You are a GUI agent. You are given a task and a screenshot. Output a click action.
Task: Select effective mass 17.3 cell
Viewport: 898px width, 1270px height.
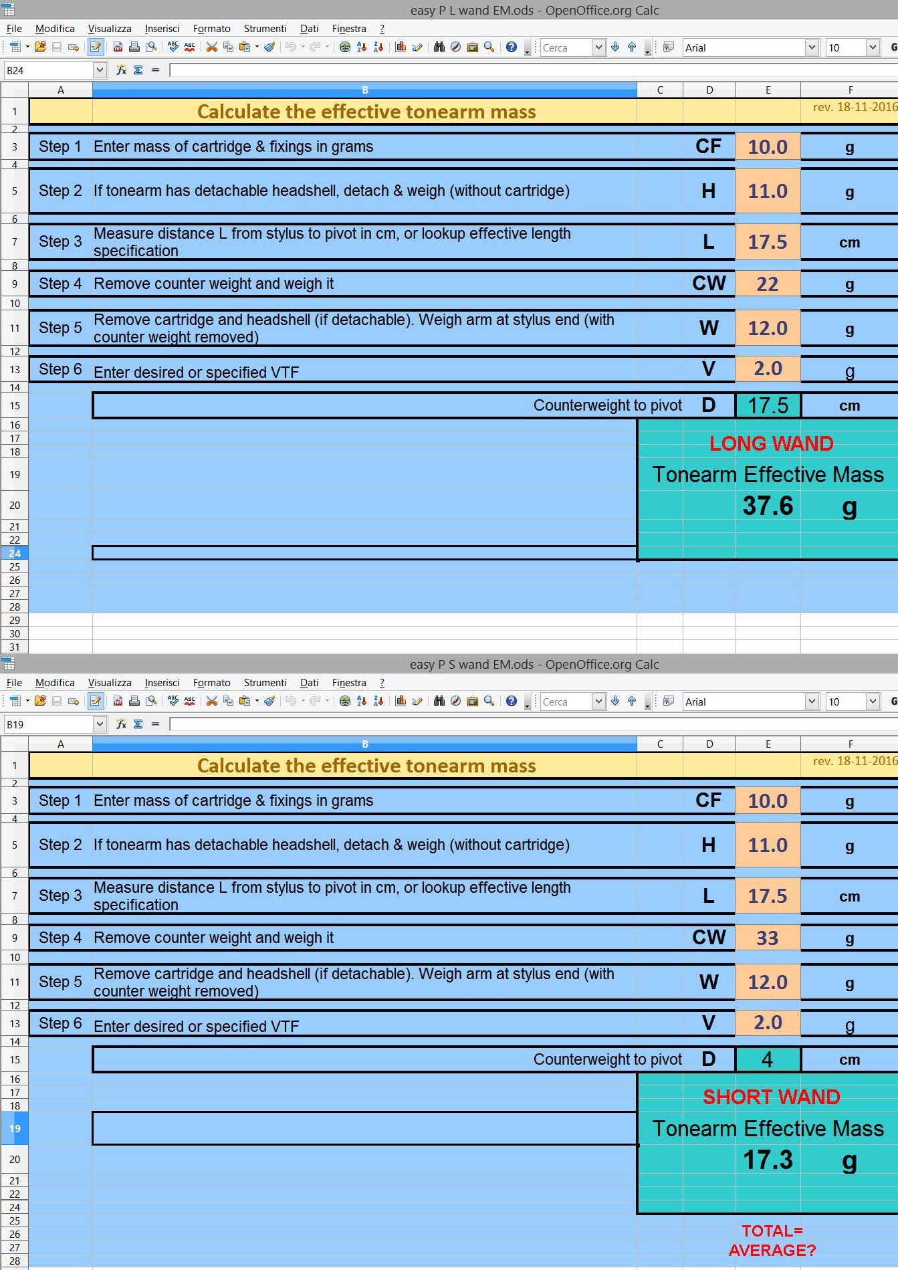point(768,1160)
